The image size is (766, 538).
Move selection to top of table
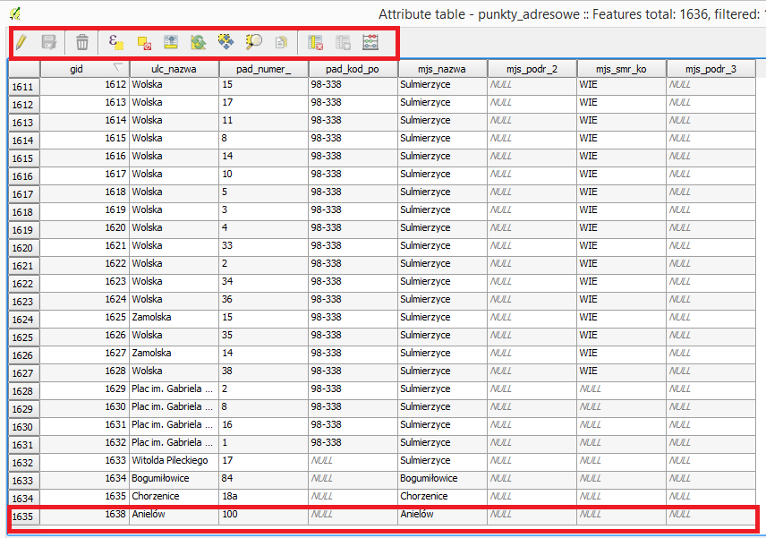[x=171, y=42]
